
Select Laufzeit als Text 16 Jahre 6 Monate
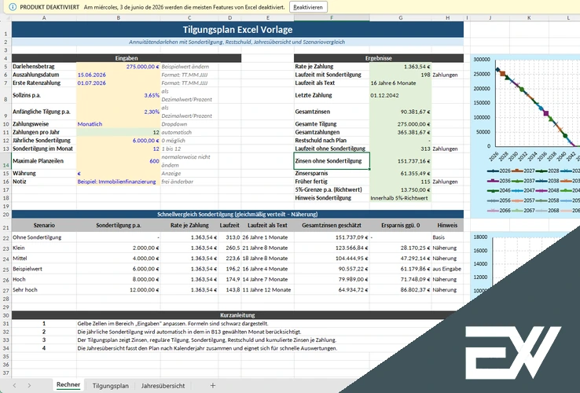(400, 83)
